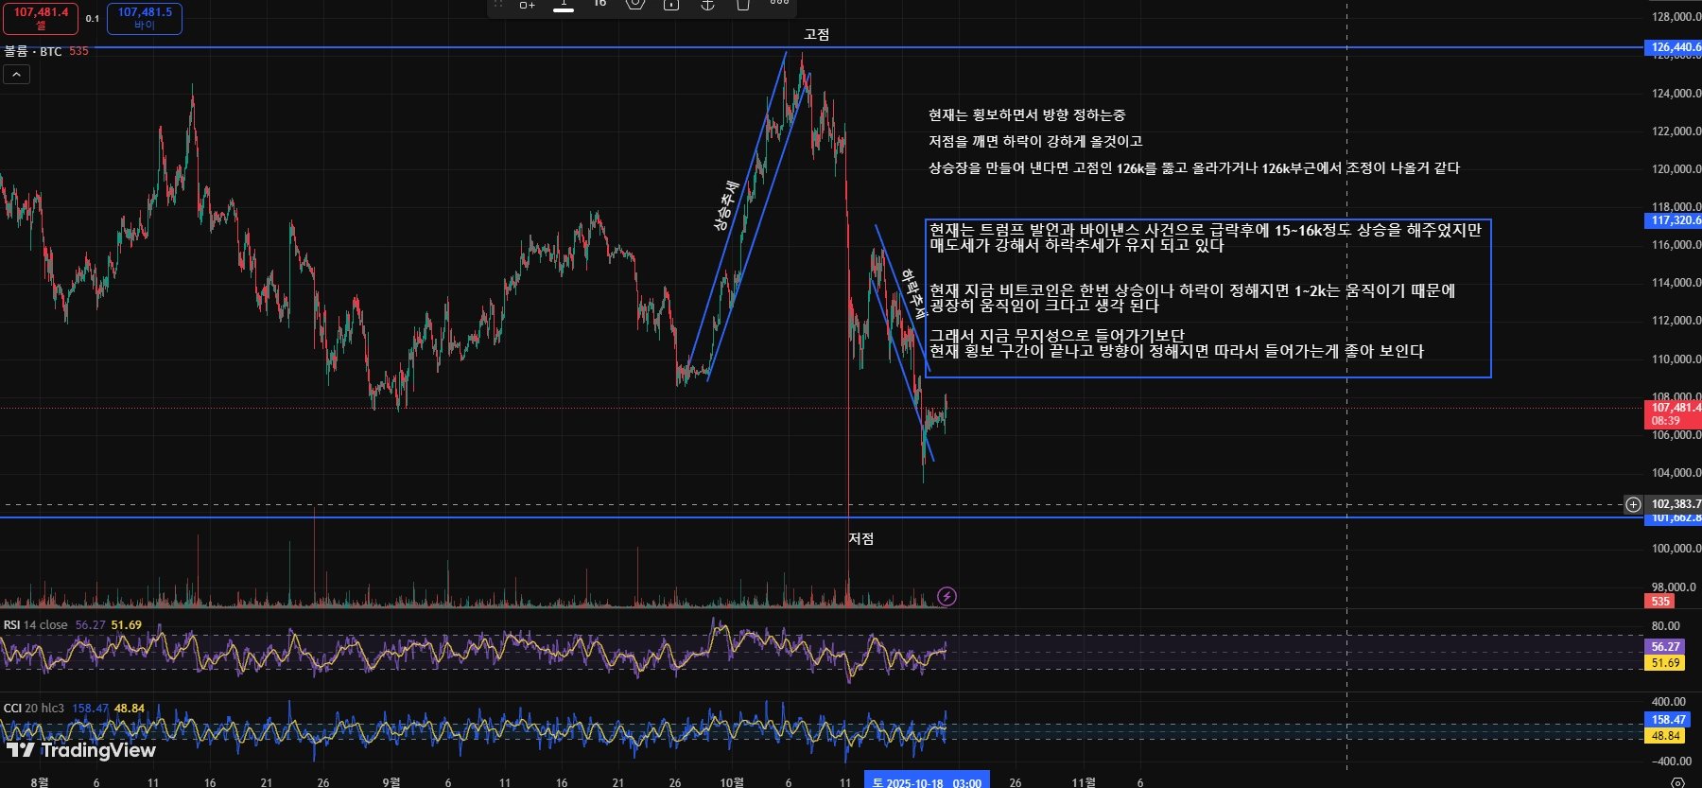Click the anchor icon in the drawing toolbar
This screenshot has width=1702, height=788.
click(x=707, y=5)
